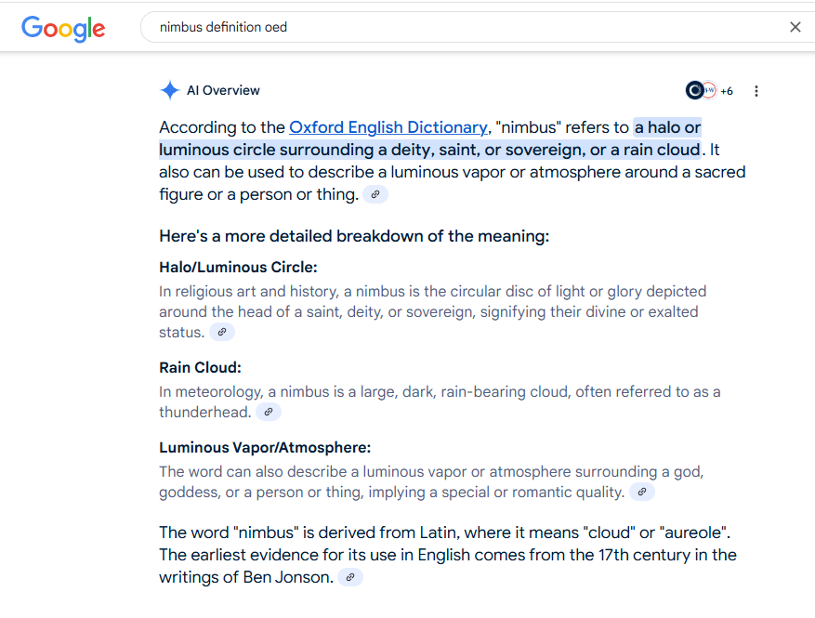Screen dimensions: 815x618
Task: Click the 'Halo/Luminous Circle:' heading
Action: [x=238, y=268]
